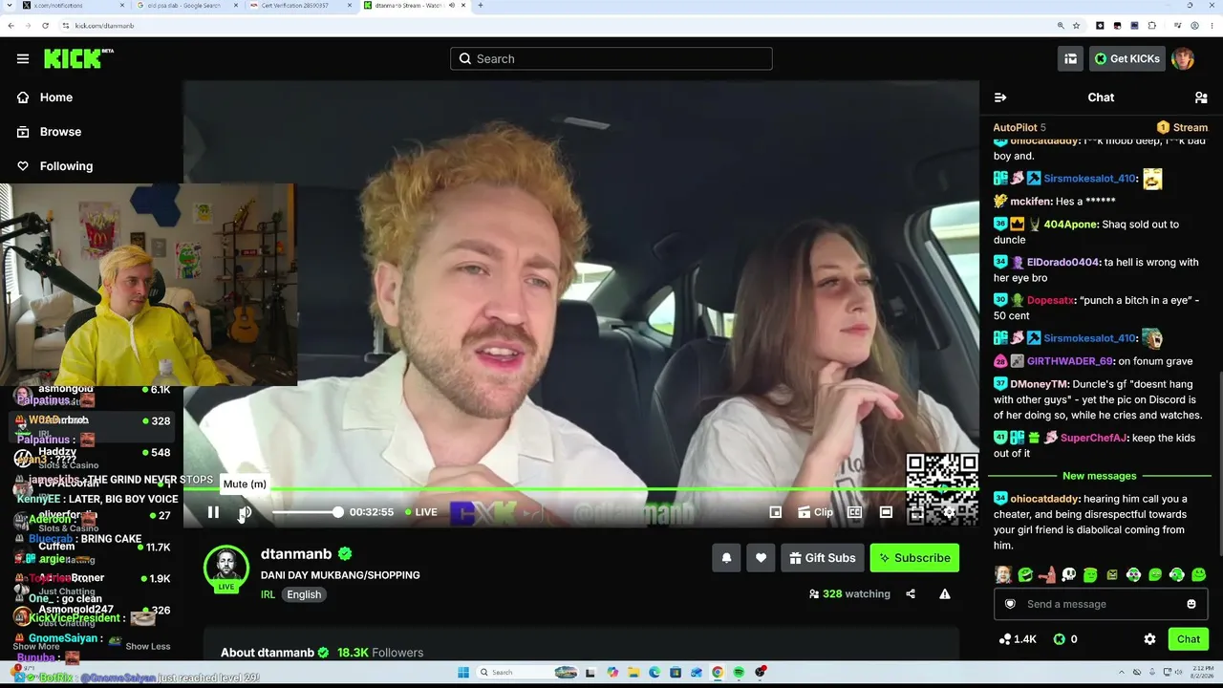Collapse the sidebar with Show Less
The image size is (1223, 688).
[x=148, y=647]
